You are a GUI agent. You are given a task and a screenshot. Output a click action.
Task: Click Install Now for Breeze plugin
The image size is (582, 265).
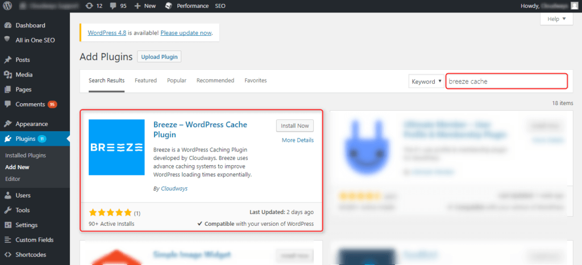click(295, 125)
